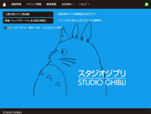Expand the ヘルプ dropdown menu
The image size is (151, 114).
click(84, 4)
